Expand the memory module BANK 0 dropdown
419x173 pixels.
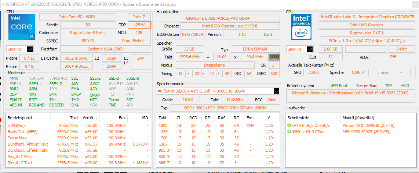(277, 91)
